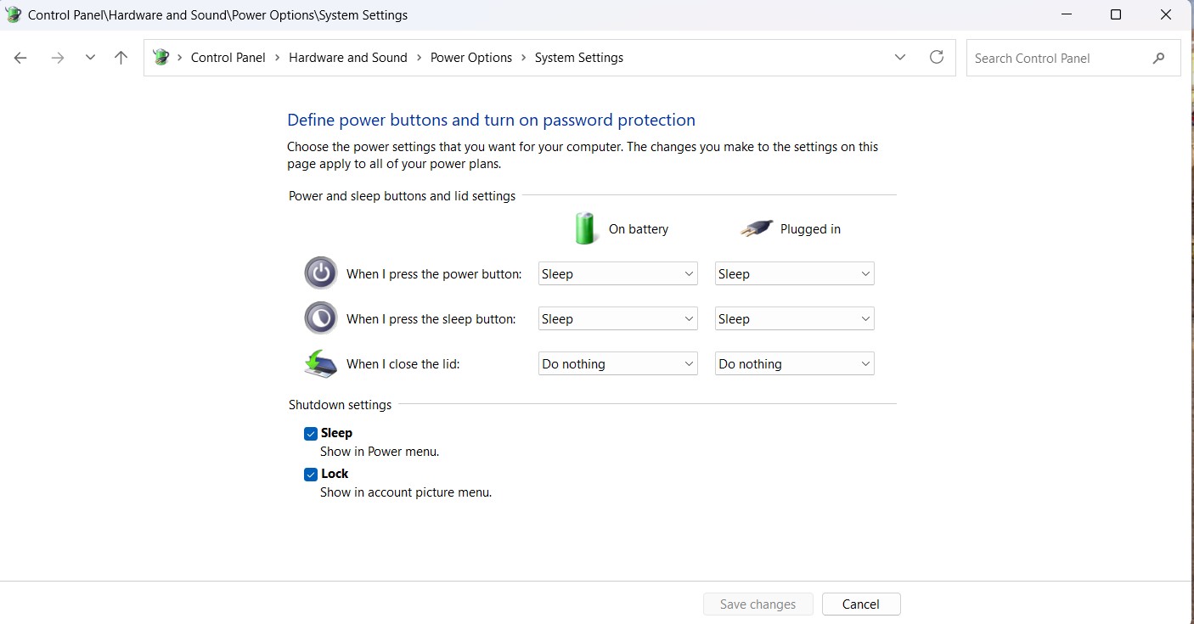Click the power button icon

click(x=320, y=273)
